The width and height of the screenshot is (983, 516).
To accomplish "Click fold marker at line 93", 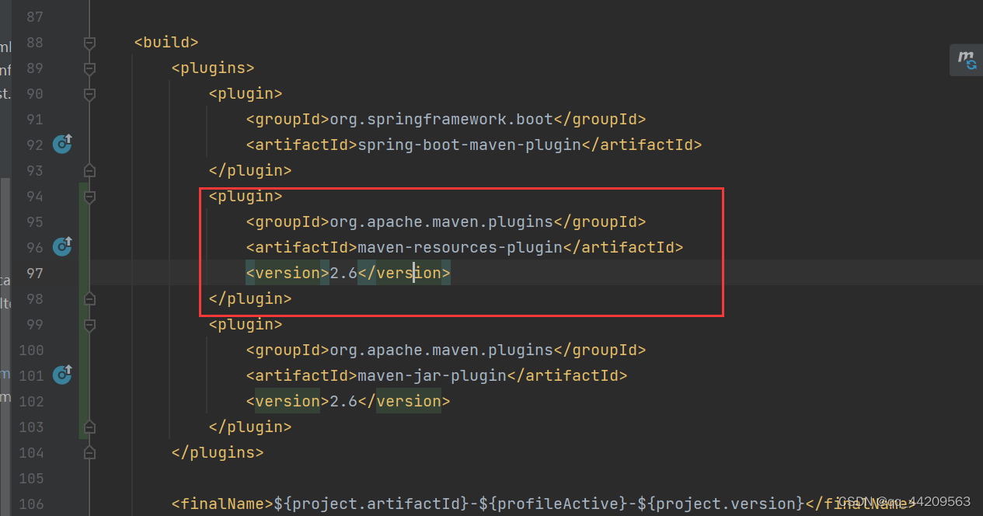I will (89, 169).
